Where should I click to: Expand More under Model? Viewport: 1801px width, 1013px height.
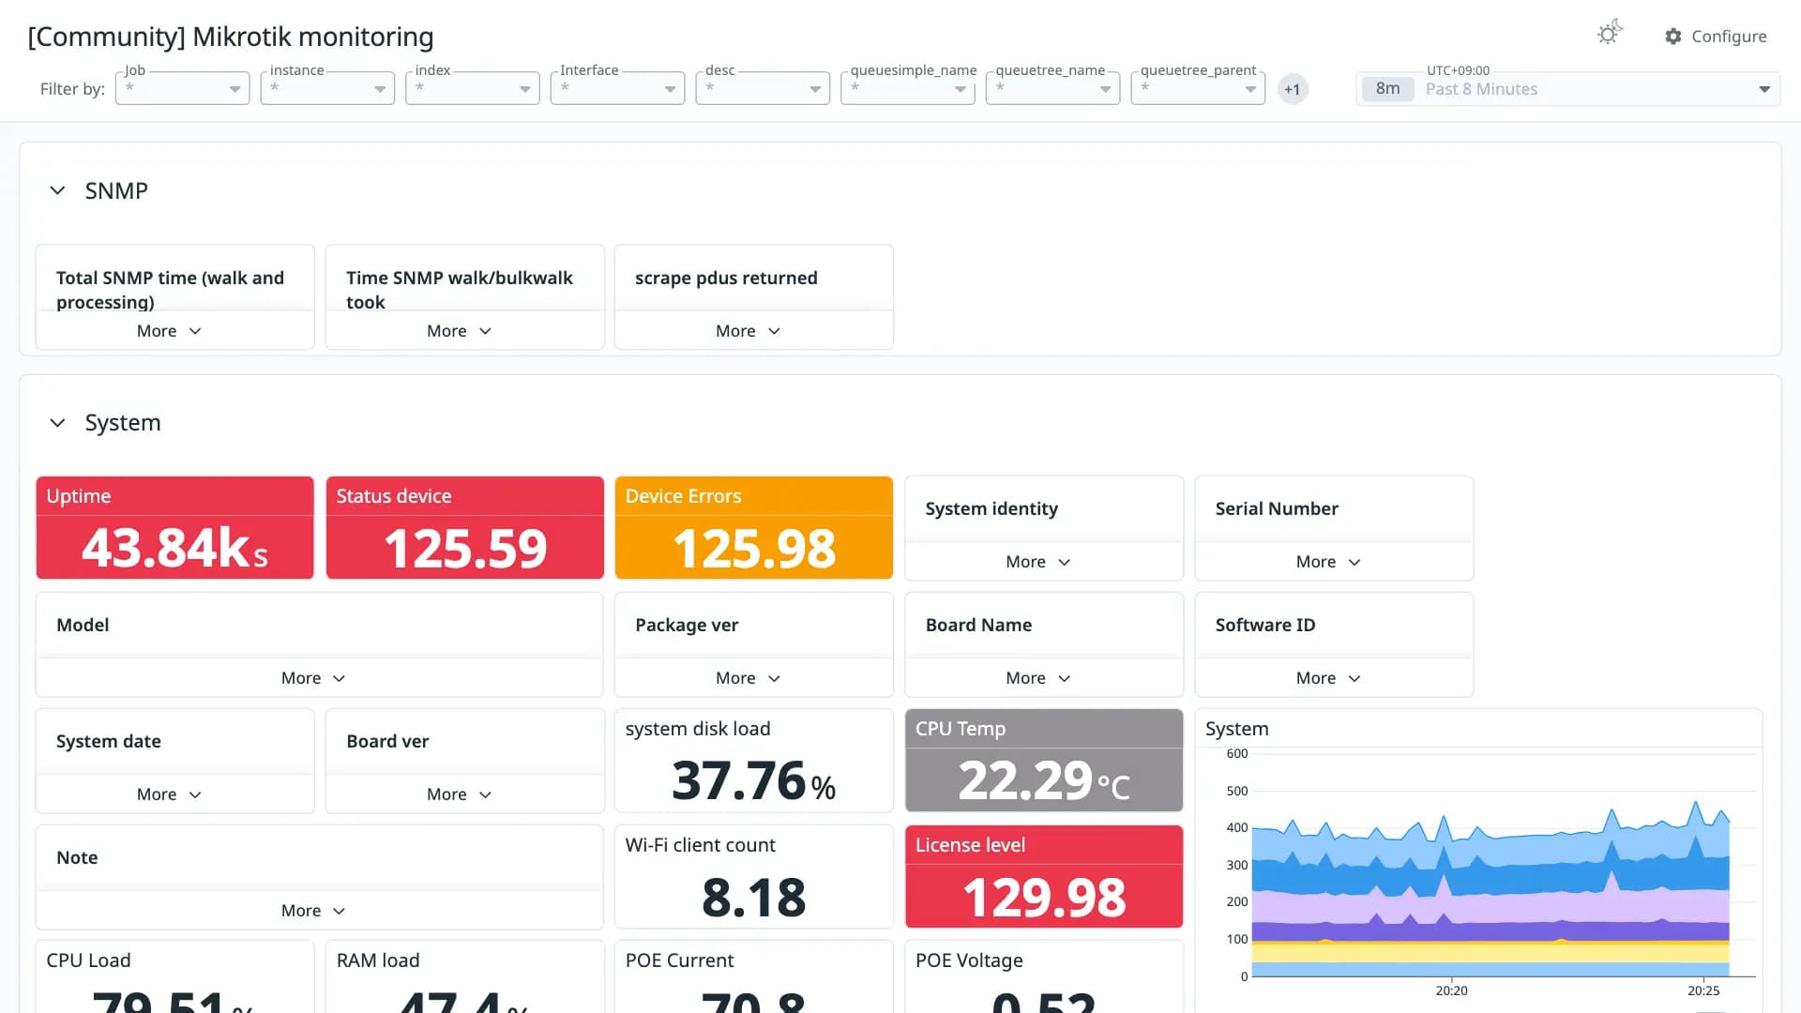coord(313,678)
